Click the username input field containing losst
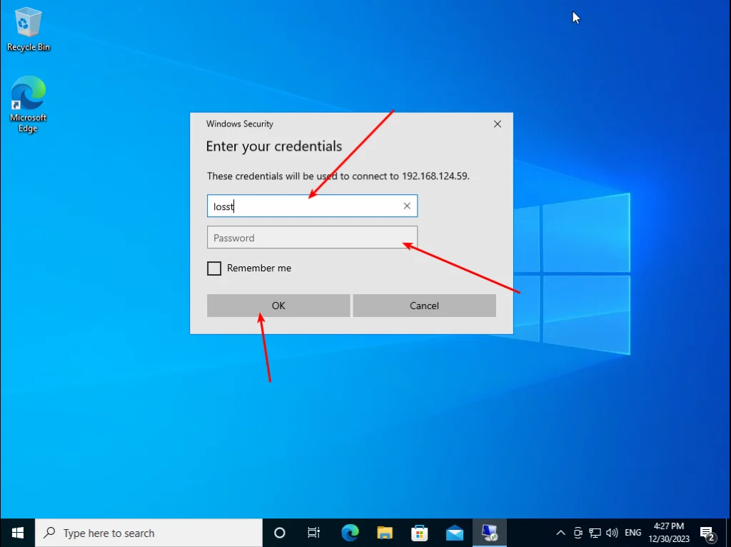The width and height of the screenshot is (731, 547). [x=312, y=206]
